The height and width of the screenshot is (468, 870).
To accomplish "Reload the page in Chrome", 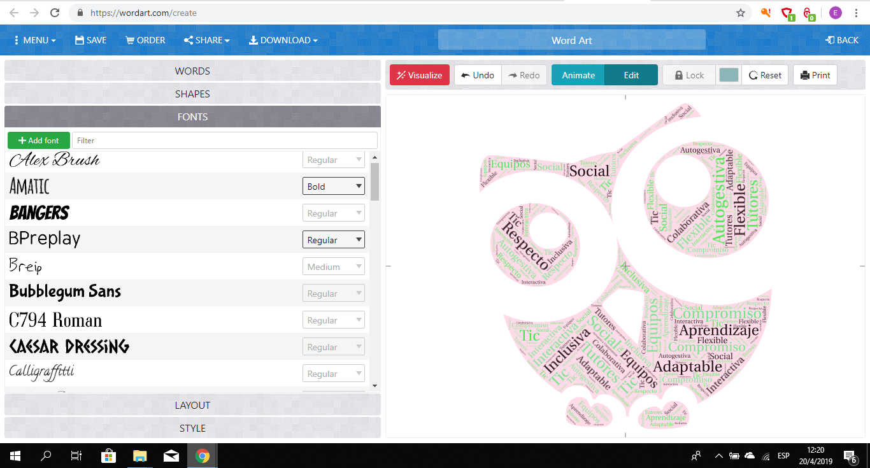I will [55, 13].
